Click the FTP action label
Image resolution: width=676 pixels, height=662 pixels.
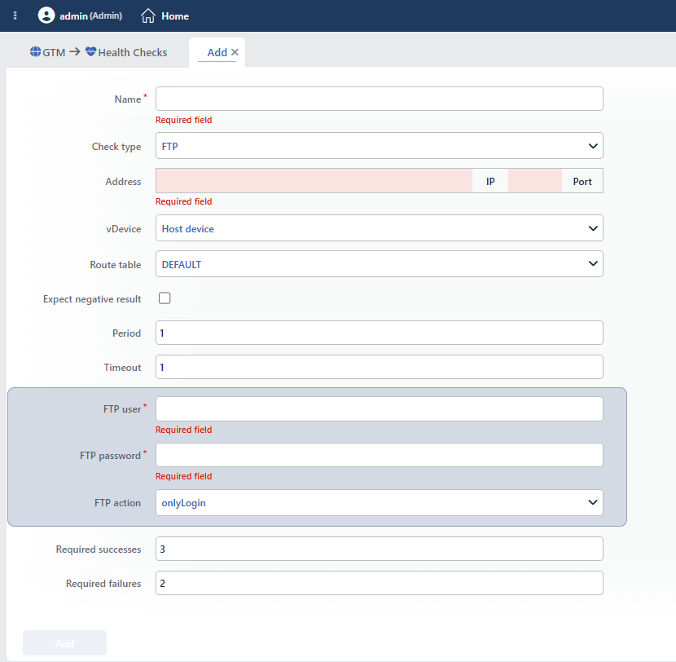click(x=118, y=503)
